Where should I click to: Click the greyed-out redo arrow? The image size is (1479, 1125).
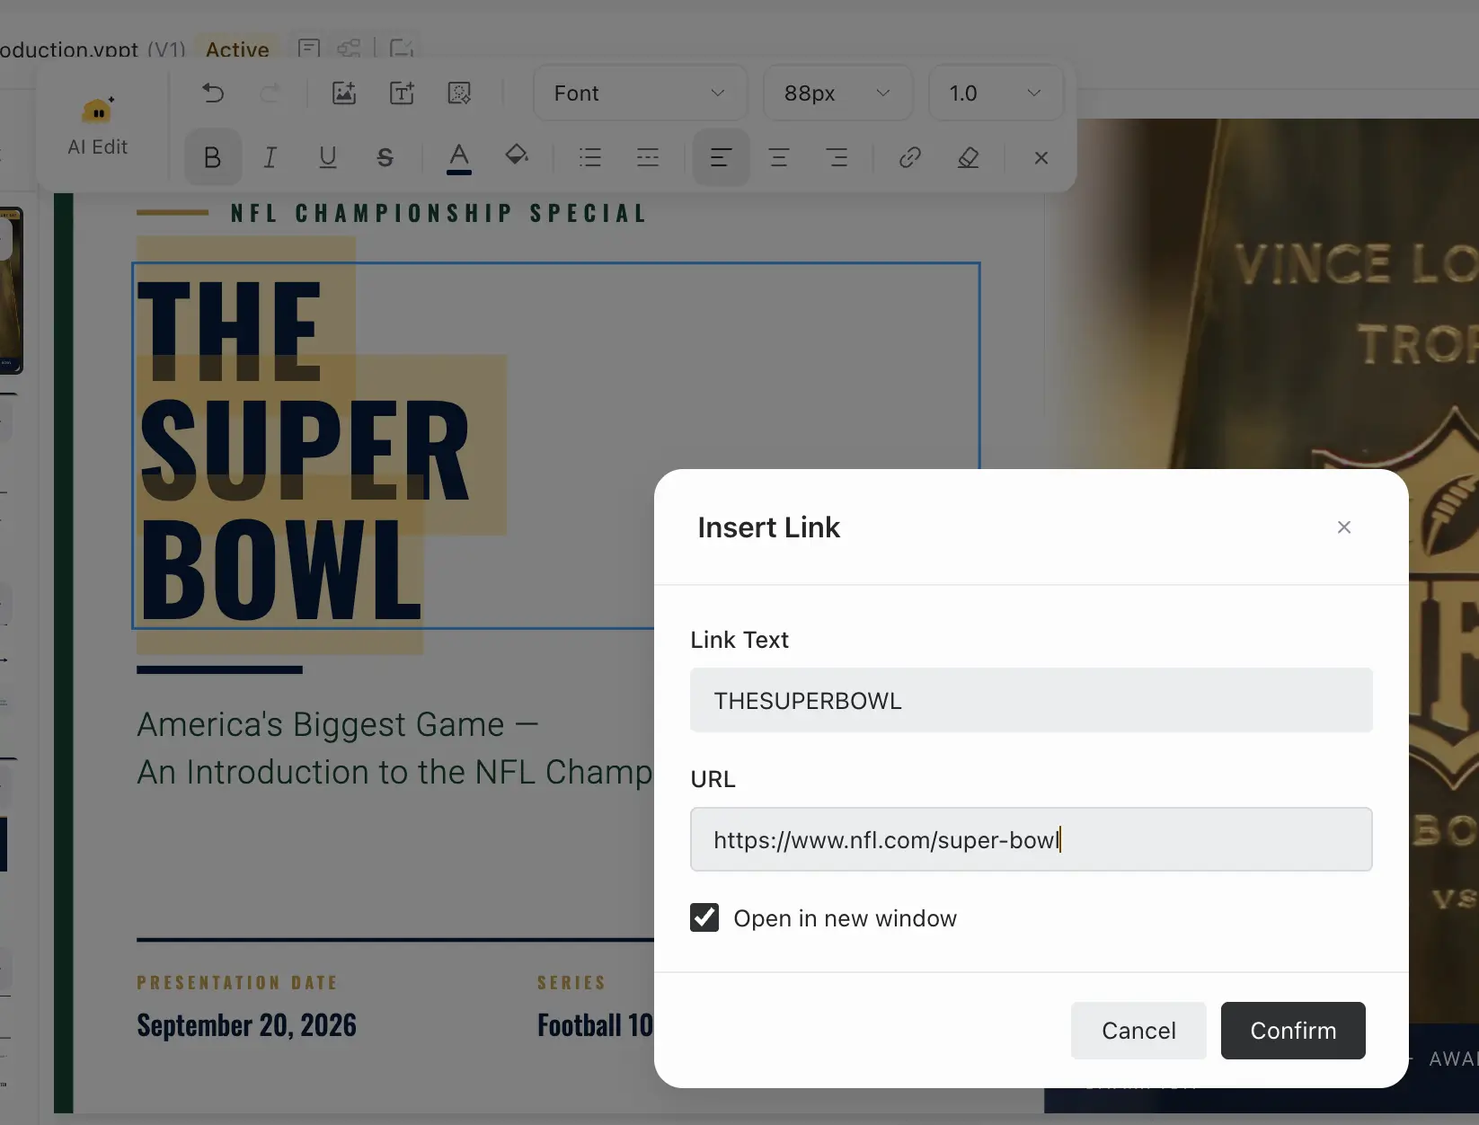(x=270, y=93)
